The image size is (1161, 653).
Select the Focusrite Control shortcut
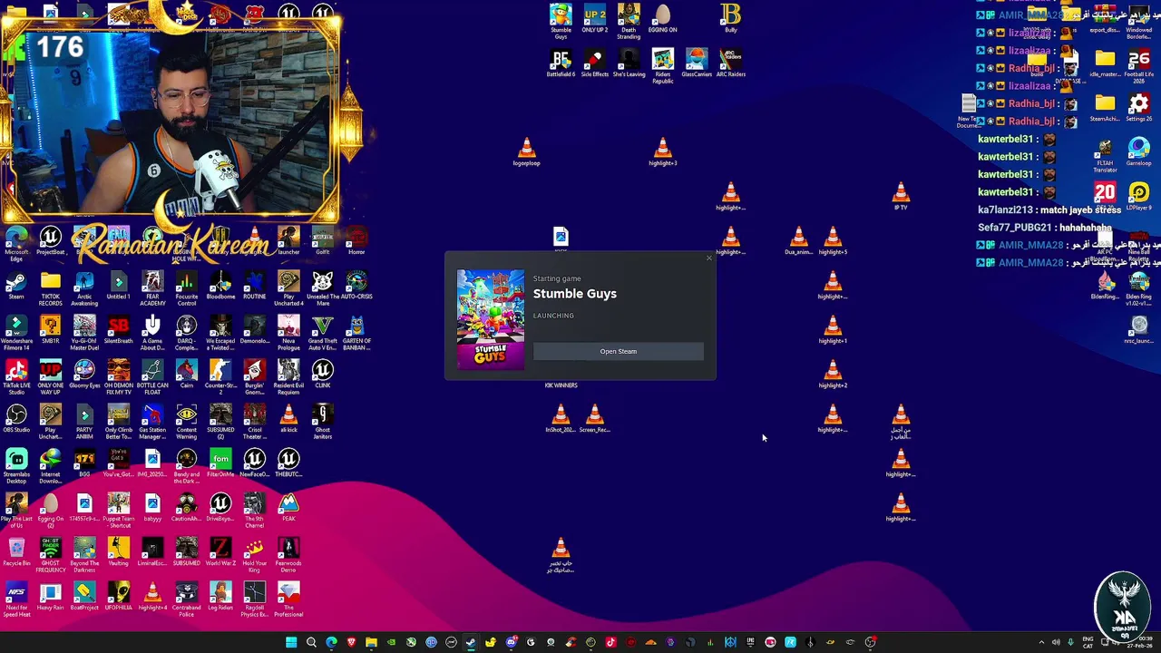pos(186,288)
